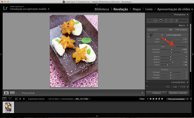
Task: Select the Crop Overlay tool
Action: 149,20
